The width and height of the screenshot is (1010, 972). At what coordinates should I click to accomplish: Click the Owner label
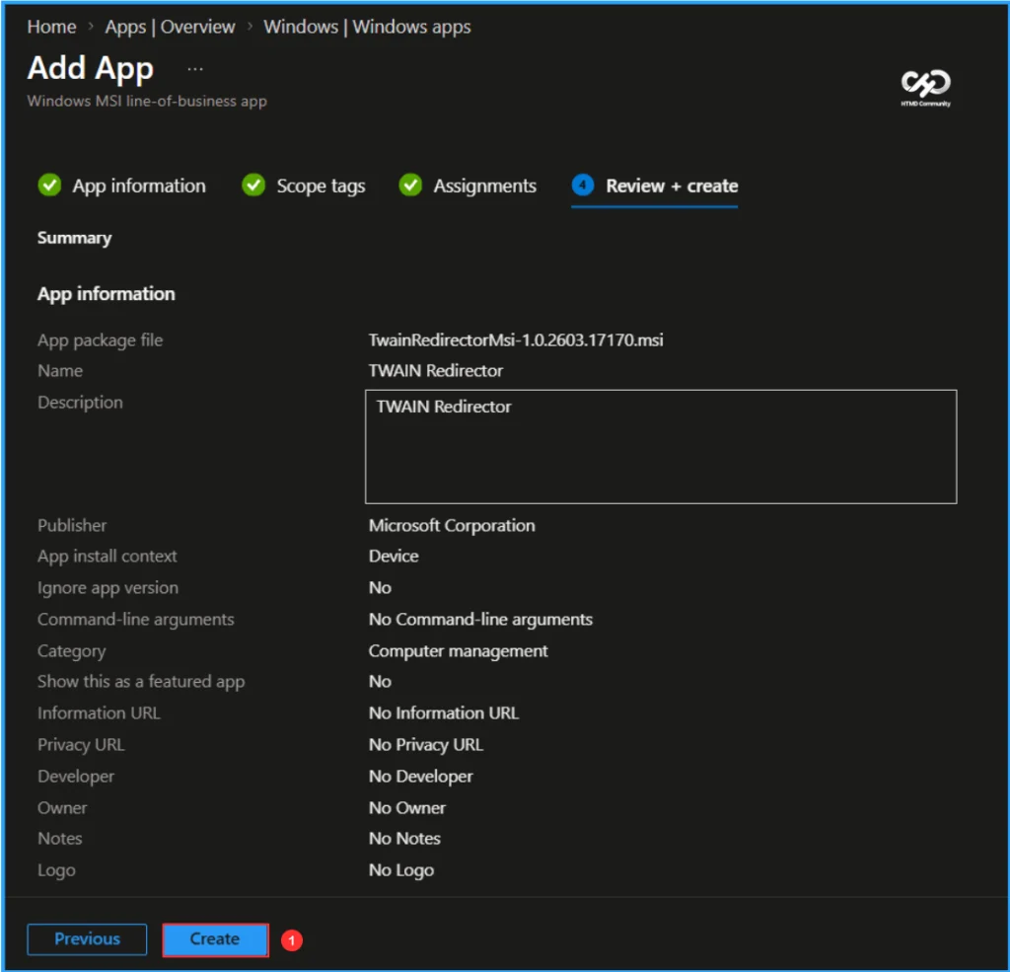pos(62,807)
